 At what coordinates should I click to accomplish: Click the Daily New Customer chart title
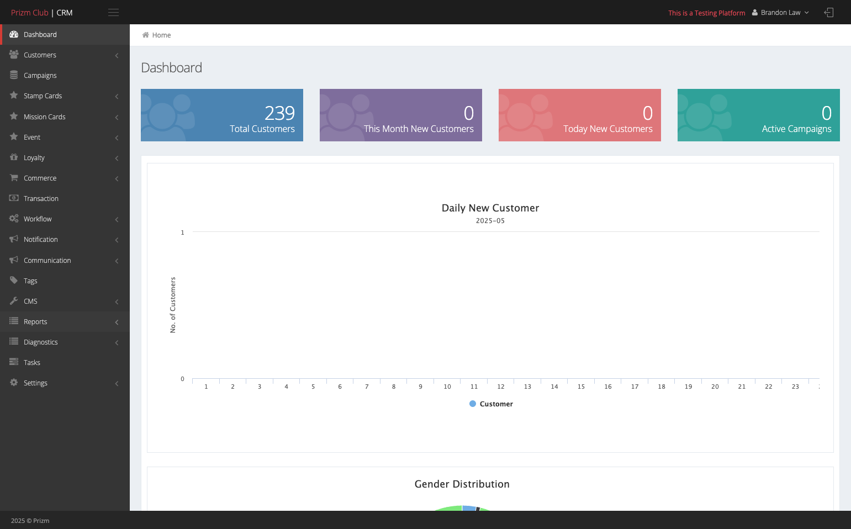(x=490, y=208)
